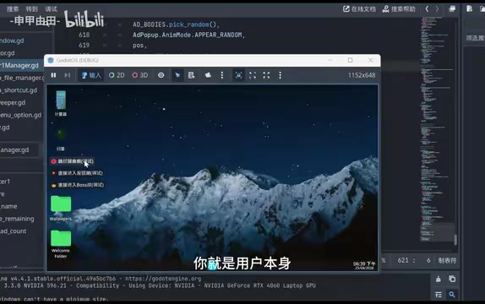
Task: Open the 调试 menu
Action: coord(51,9)
